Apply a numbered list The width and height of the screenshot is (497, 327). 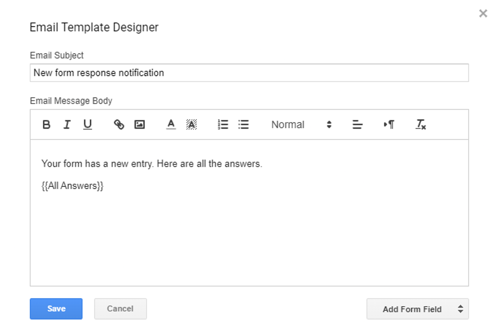tap(223, 124)
